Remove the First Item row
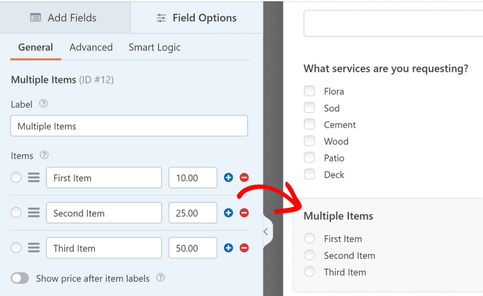Viewport: 483px width, 296px height. [244, 178]
